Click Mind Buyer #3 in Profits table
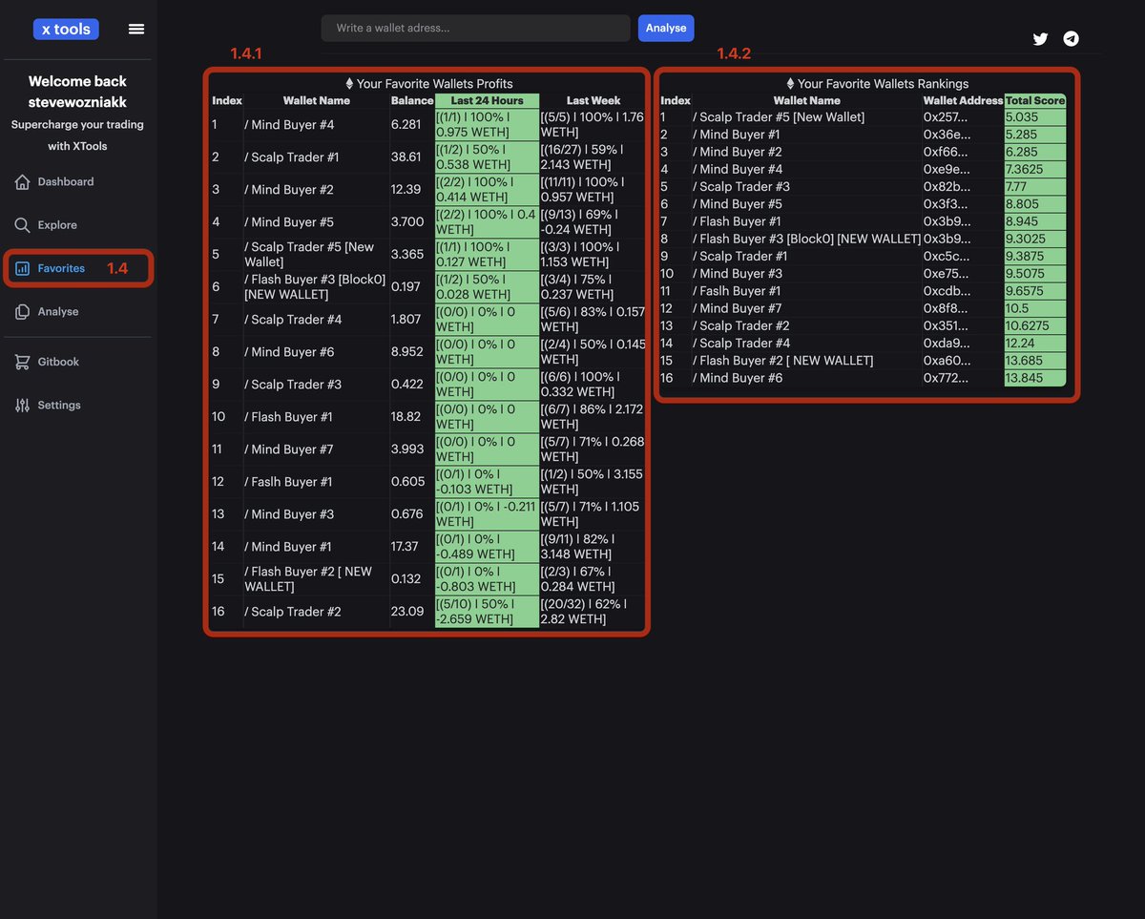The height and width of the screenshot is (919, 1145). point(289,514)
